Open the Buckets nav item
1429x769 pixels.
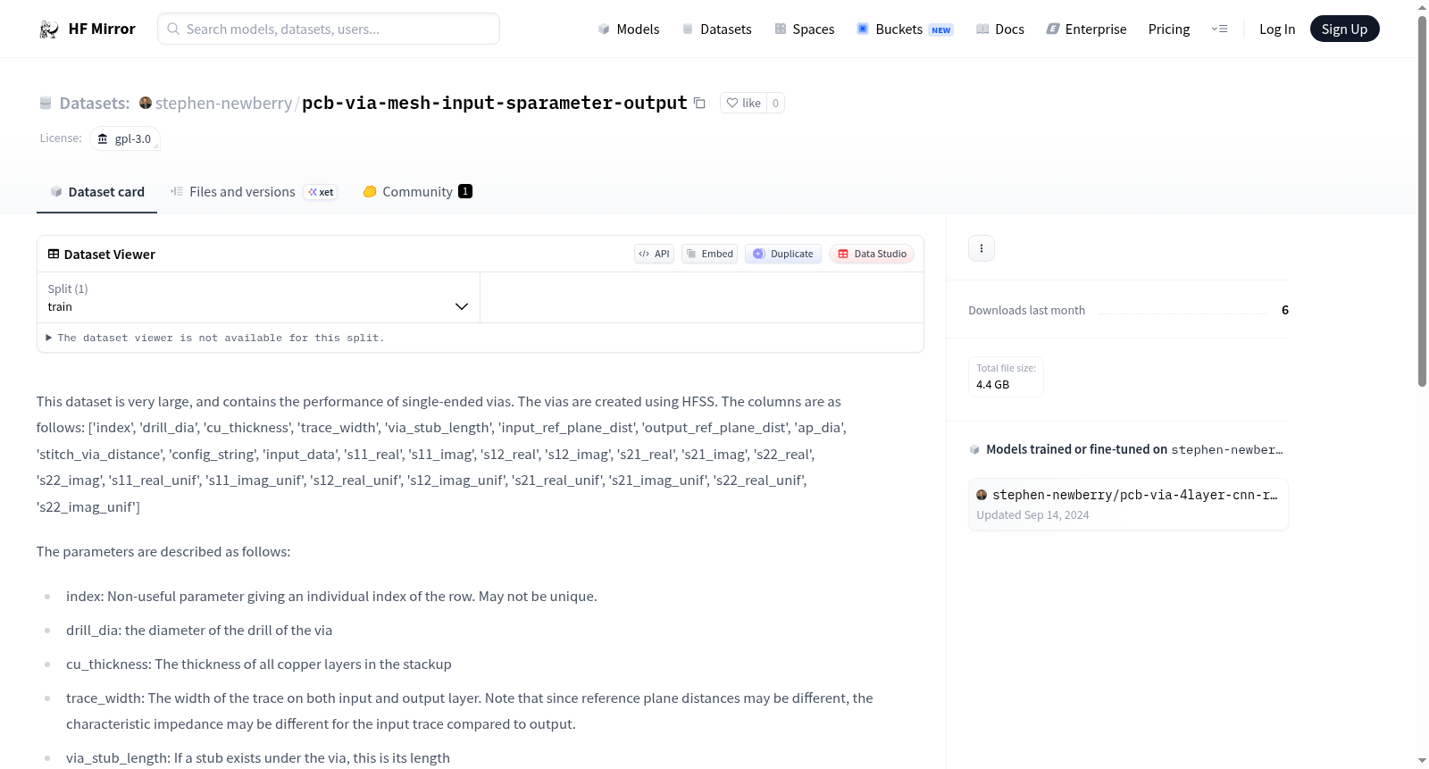pos(905,29)
